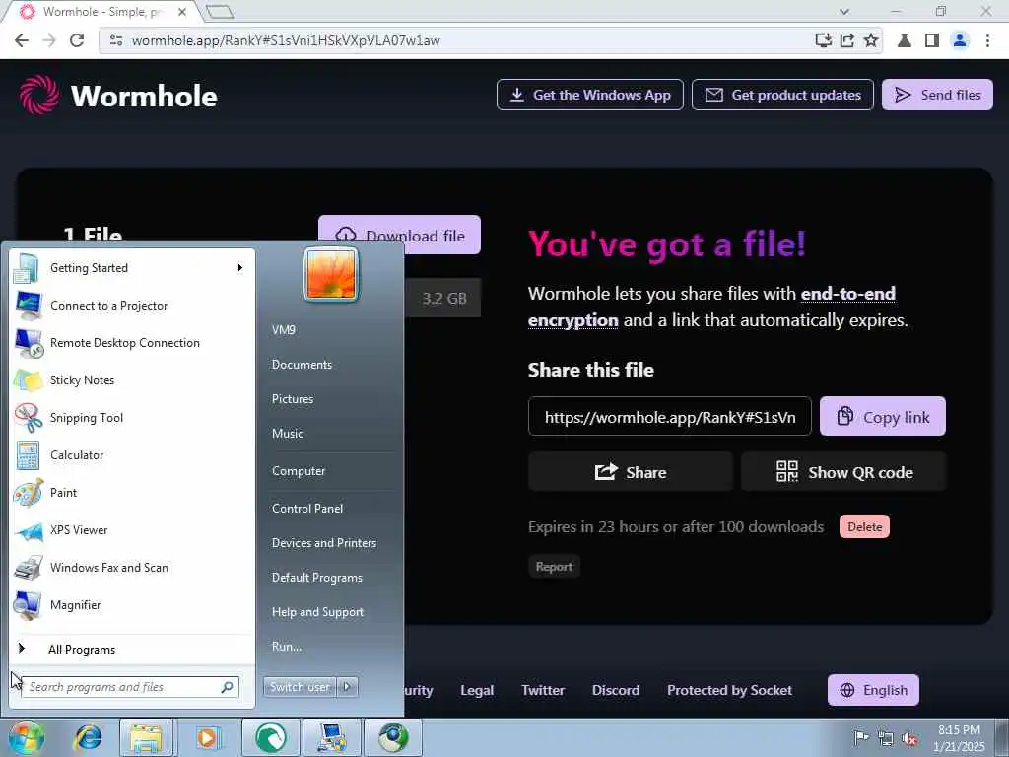Reload the page with the refresh icon

click(x=77, y=40)
